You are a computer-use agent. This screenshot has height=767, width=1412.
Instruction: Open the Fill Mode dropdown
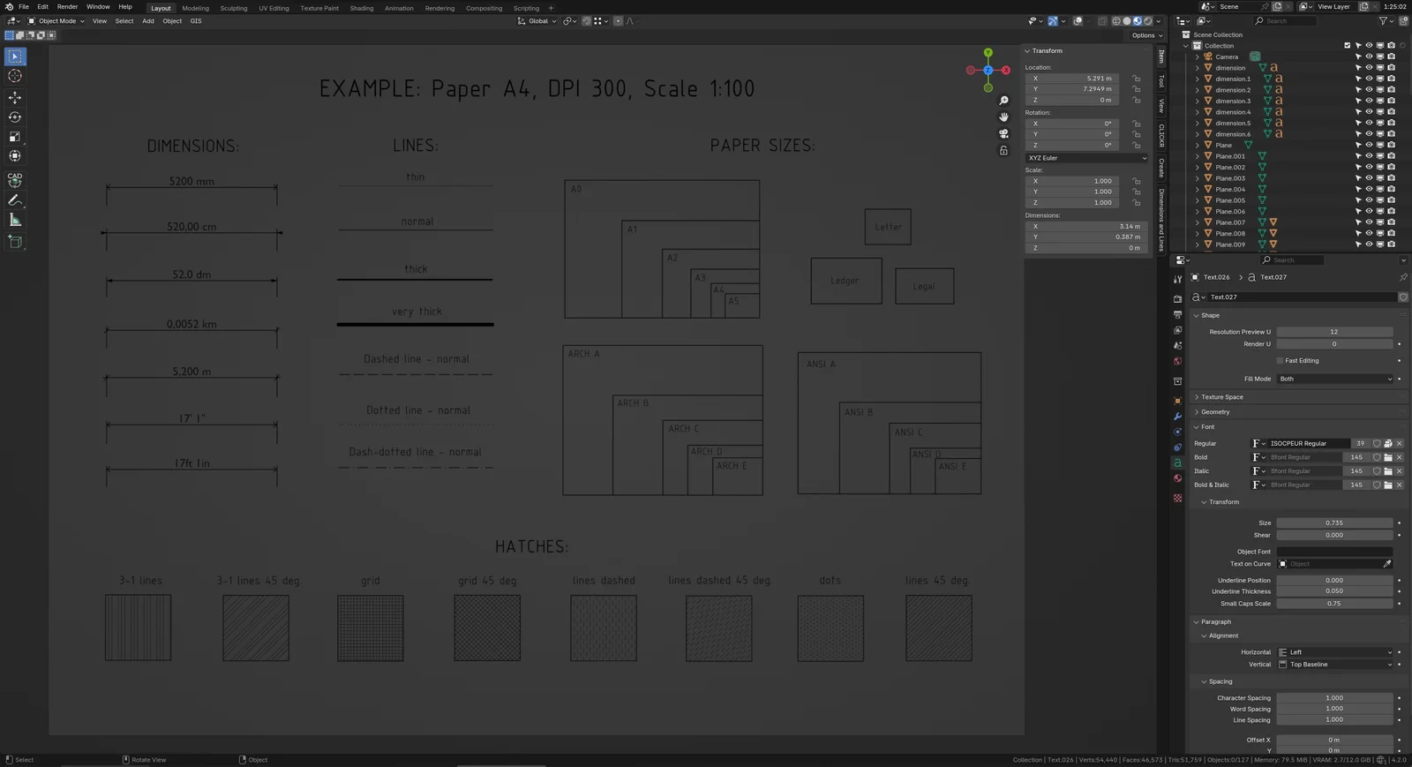click(x=1335, y=379)
